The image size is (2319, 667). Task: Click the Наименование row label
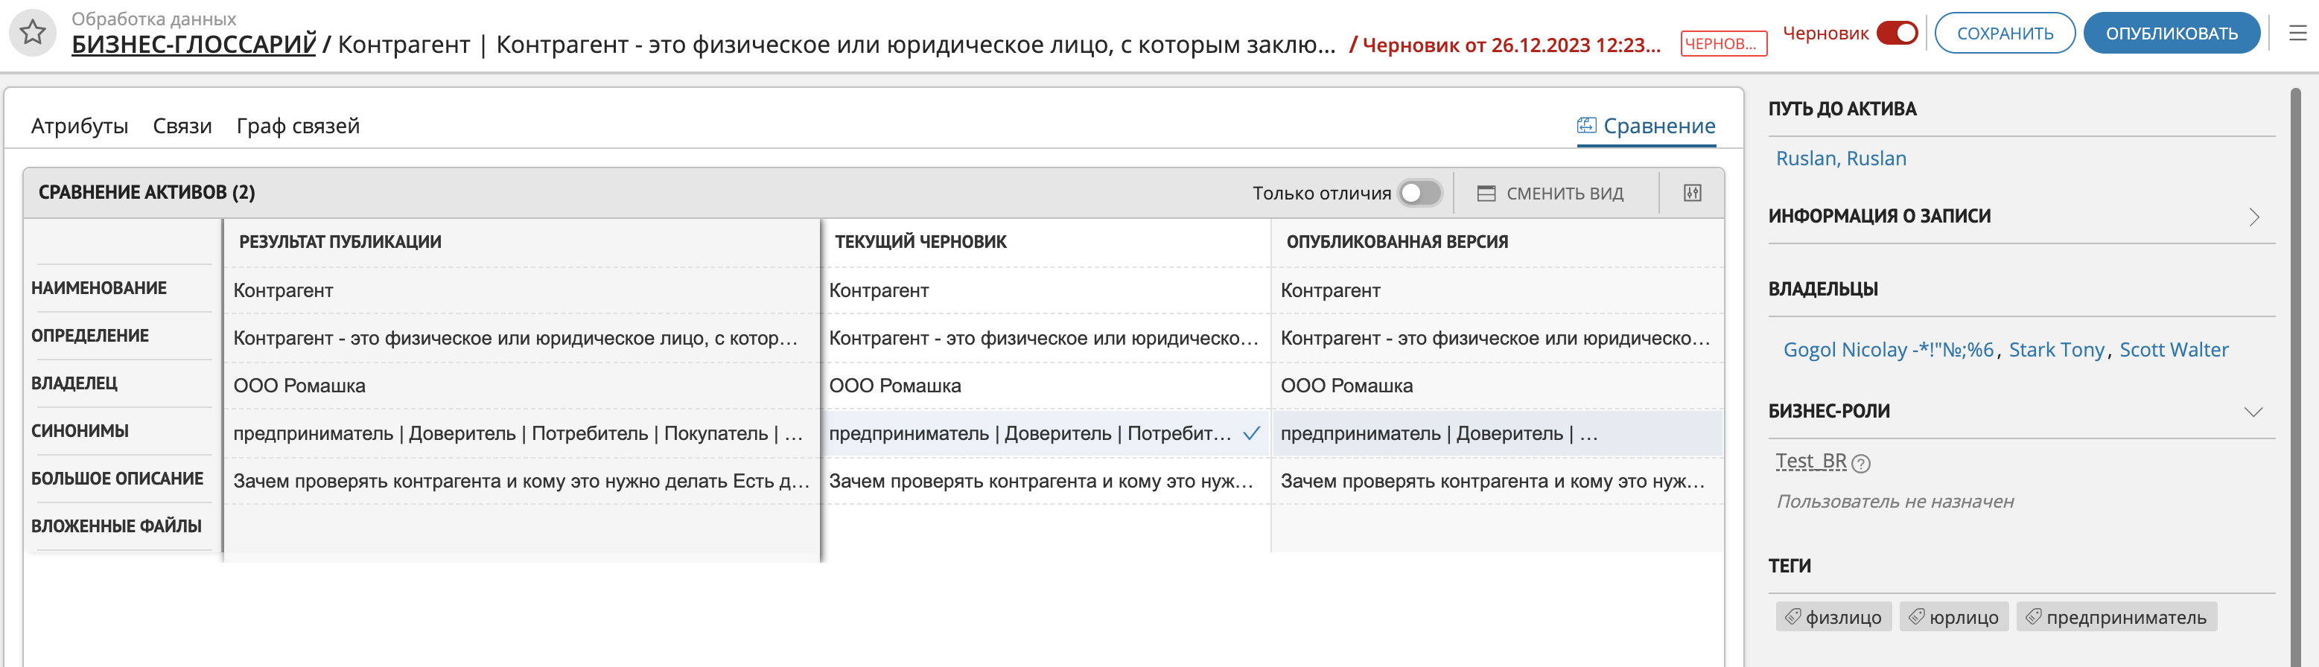pyautogui.click(x=99, y=288)
